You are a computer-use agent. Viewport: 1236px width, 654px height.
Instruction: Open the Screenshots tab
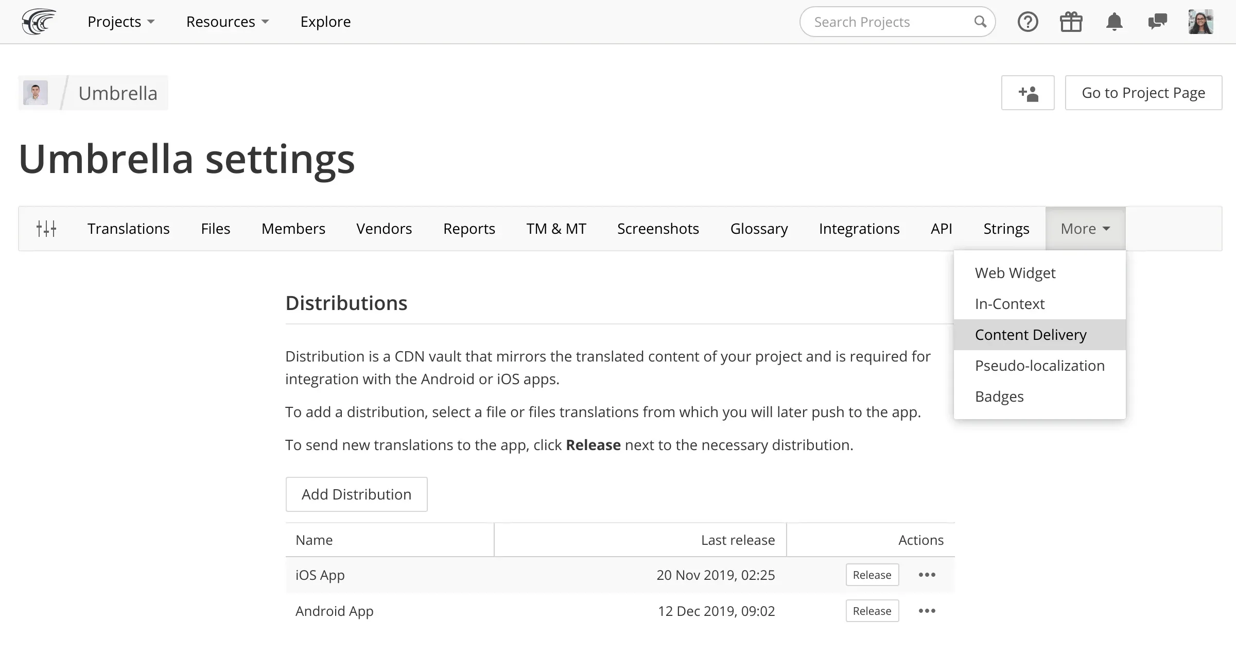[x=657, y=228]
